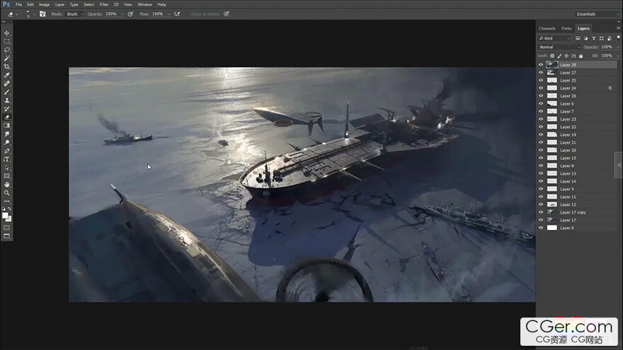Turn layer filtering on or off
Screen dimensions: 623x350
[x=618, y=37]
